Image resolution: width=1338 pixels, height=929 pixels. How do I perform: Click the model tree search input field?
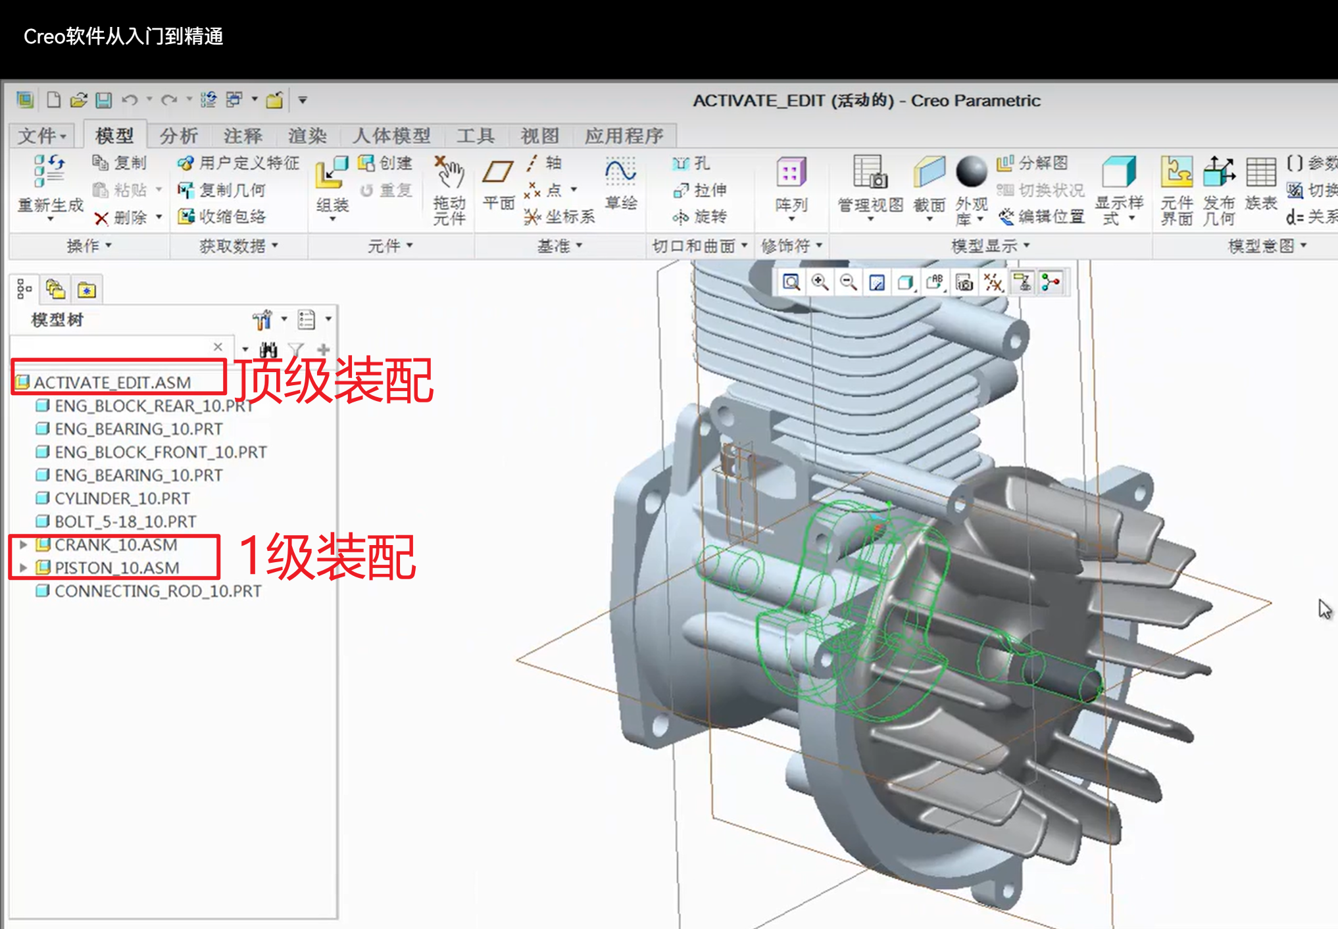point(112,346)
